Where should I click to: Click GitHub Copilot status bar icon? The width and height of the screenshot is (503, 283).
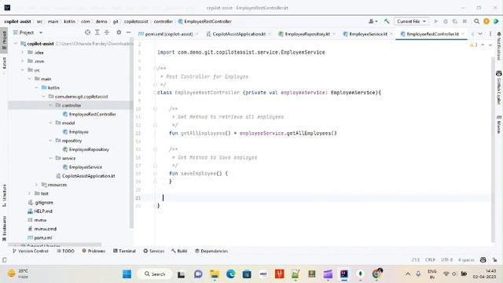point(483,259)
